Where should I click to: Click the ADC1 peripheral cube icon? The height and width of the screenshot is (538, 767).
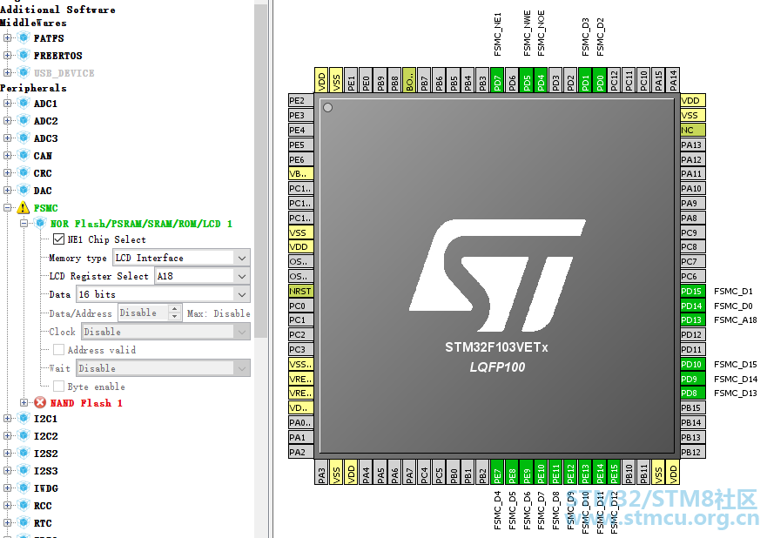tap(23, 104)
